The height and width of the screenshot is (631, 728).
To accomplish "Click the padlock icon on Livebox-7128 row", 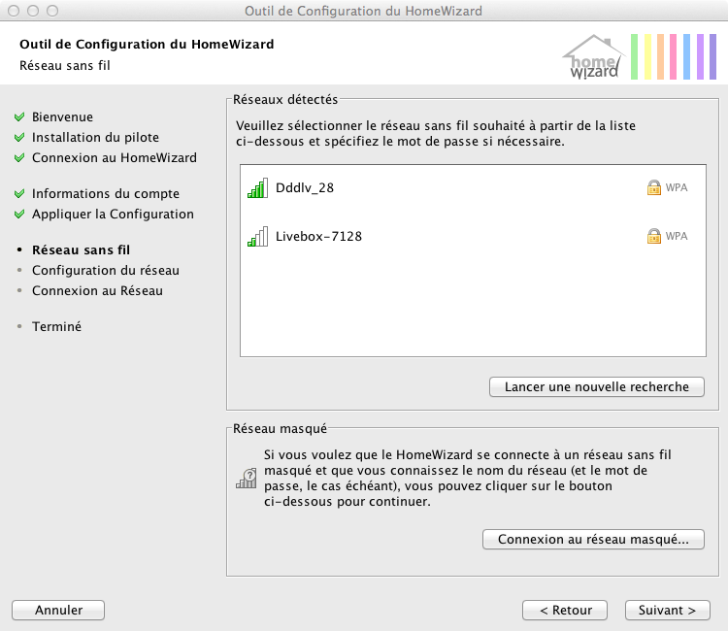I will pyautogui.click(x=653, y=236).
